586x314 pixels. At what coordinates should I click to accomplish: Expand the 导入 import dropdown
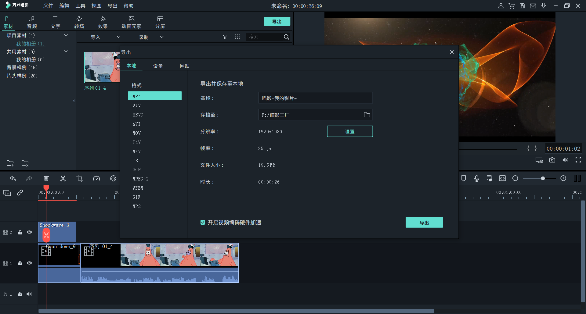(x=119, y=37)
